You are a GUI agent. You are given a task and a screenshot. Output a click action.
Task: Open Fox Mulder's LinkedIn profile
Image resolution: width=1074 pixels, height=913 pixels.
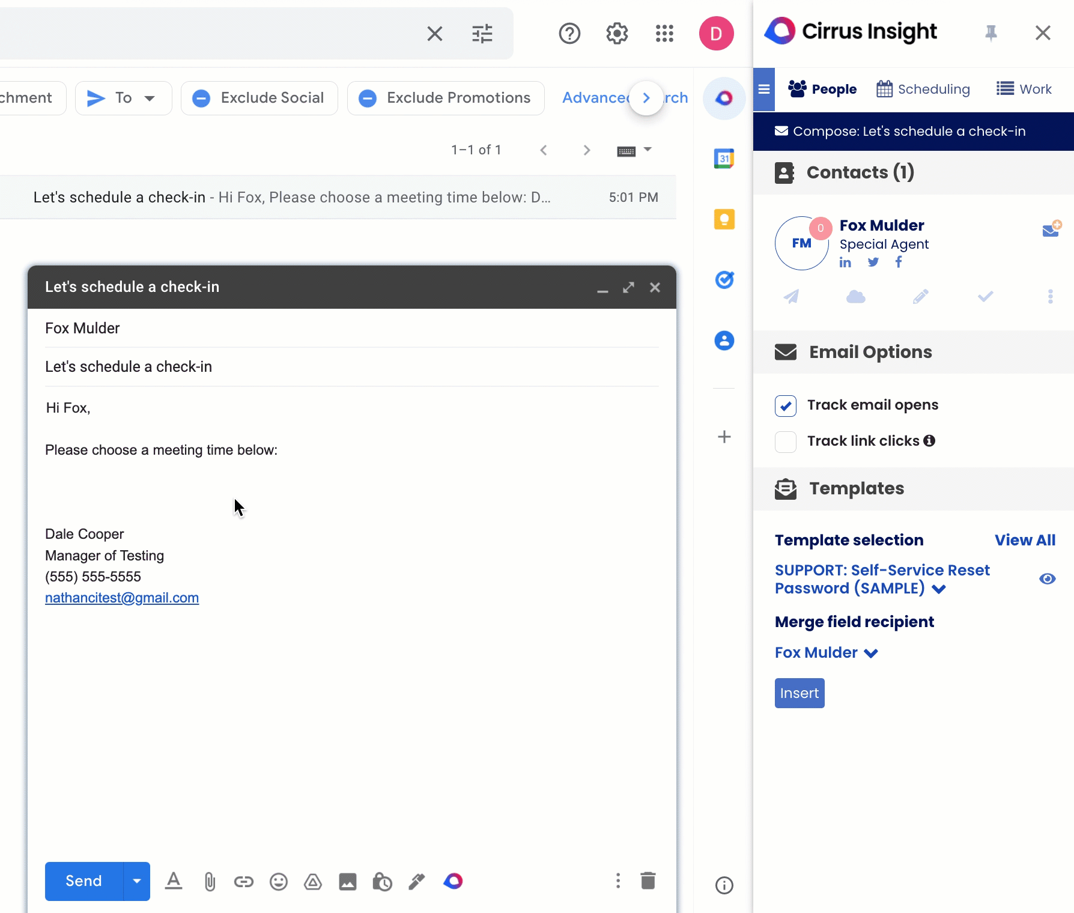tap(845, 262)
